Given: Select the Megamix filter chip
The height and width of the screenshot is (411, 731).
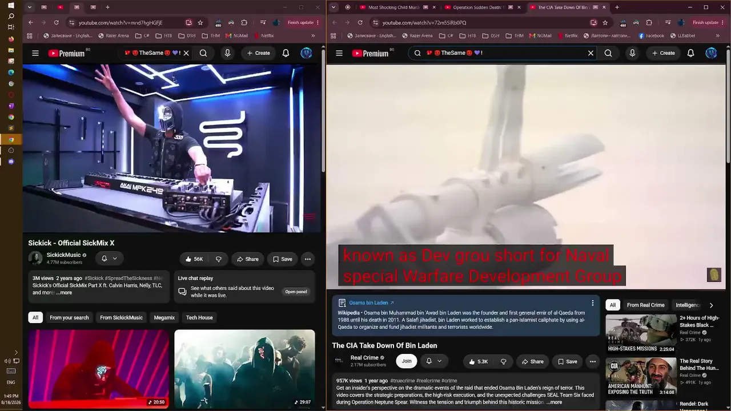Looking at the screenshot, I should [x=164, y=317].
